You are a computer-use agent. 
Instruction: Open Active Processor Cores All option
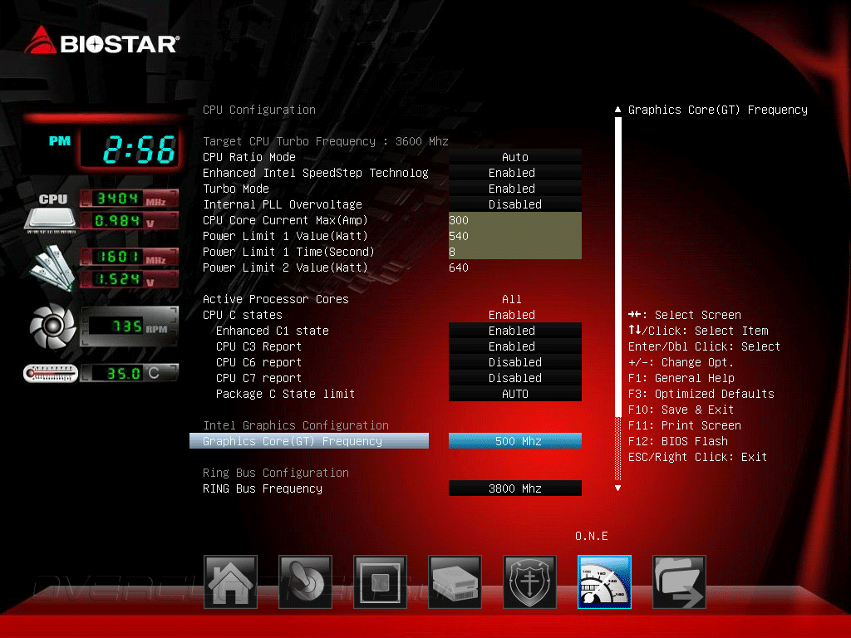coord(512,299)
